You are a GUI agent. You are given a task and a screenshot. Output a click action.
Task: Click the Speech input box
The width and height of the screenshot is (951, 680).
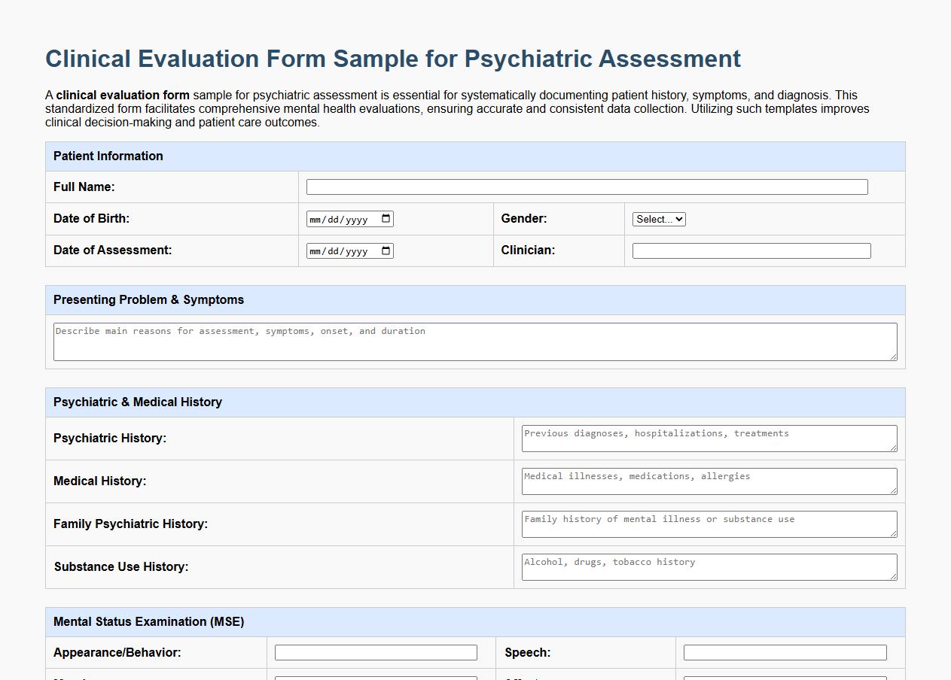785,652
